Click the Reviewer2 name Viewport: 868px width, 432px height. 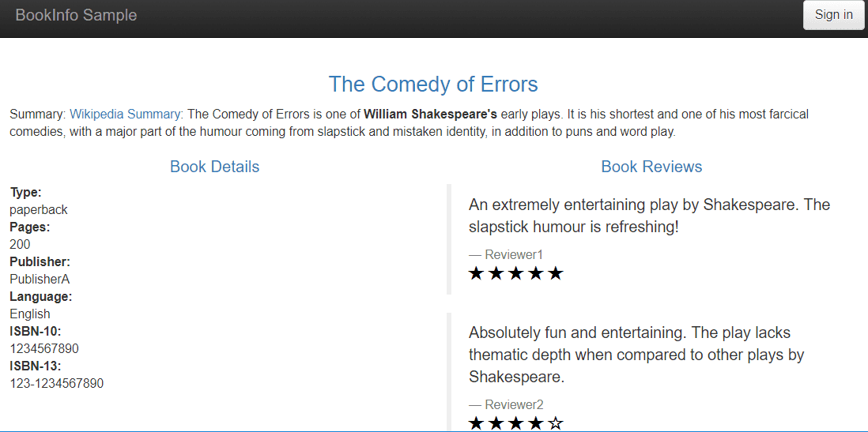[514, 405]
